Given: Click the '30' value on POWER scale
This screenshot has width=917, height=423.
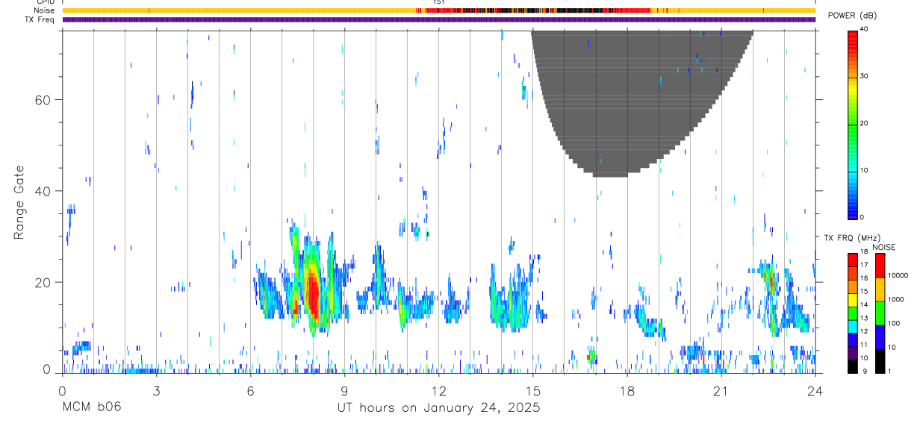Looking at the screenshot, I should tap(865, 76).
